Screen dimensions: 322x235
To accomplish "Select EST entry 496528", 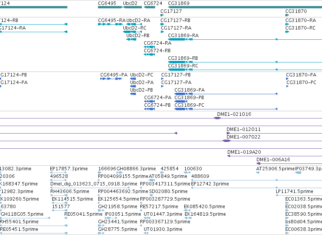I will pyautogui.click(x=59, y=176).
